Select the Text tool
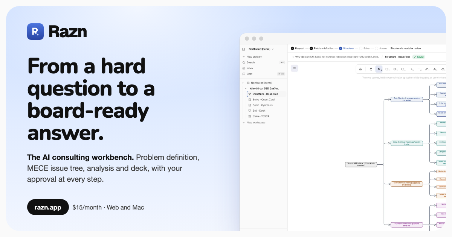452x237 pixels. [435, 69]
